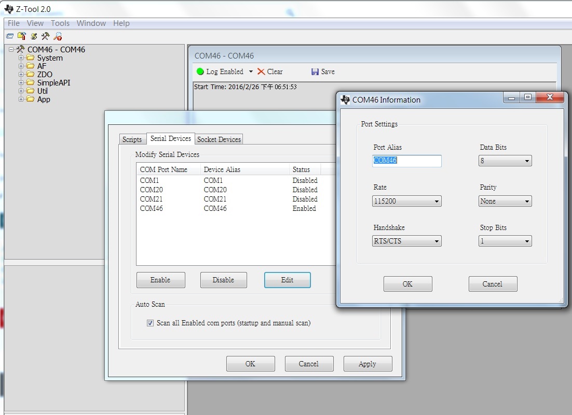Click the first toolbar icon with window and speed lines

[10, 36]
